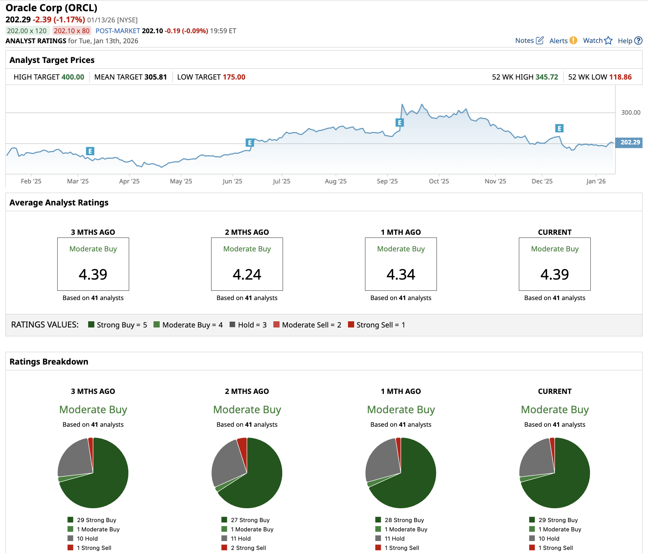Click the 52 WK LOW 118.86 value
The width and height of the screenshot is (648, 553).
[621, 77]
